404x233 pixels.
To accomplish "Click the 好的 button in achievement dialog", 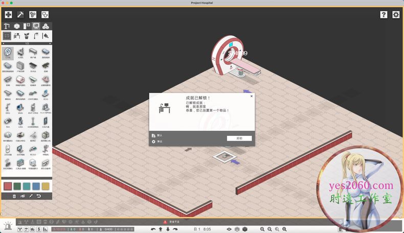I will tap(239, 138).
